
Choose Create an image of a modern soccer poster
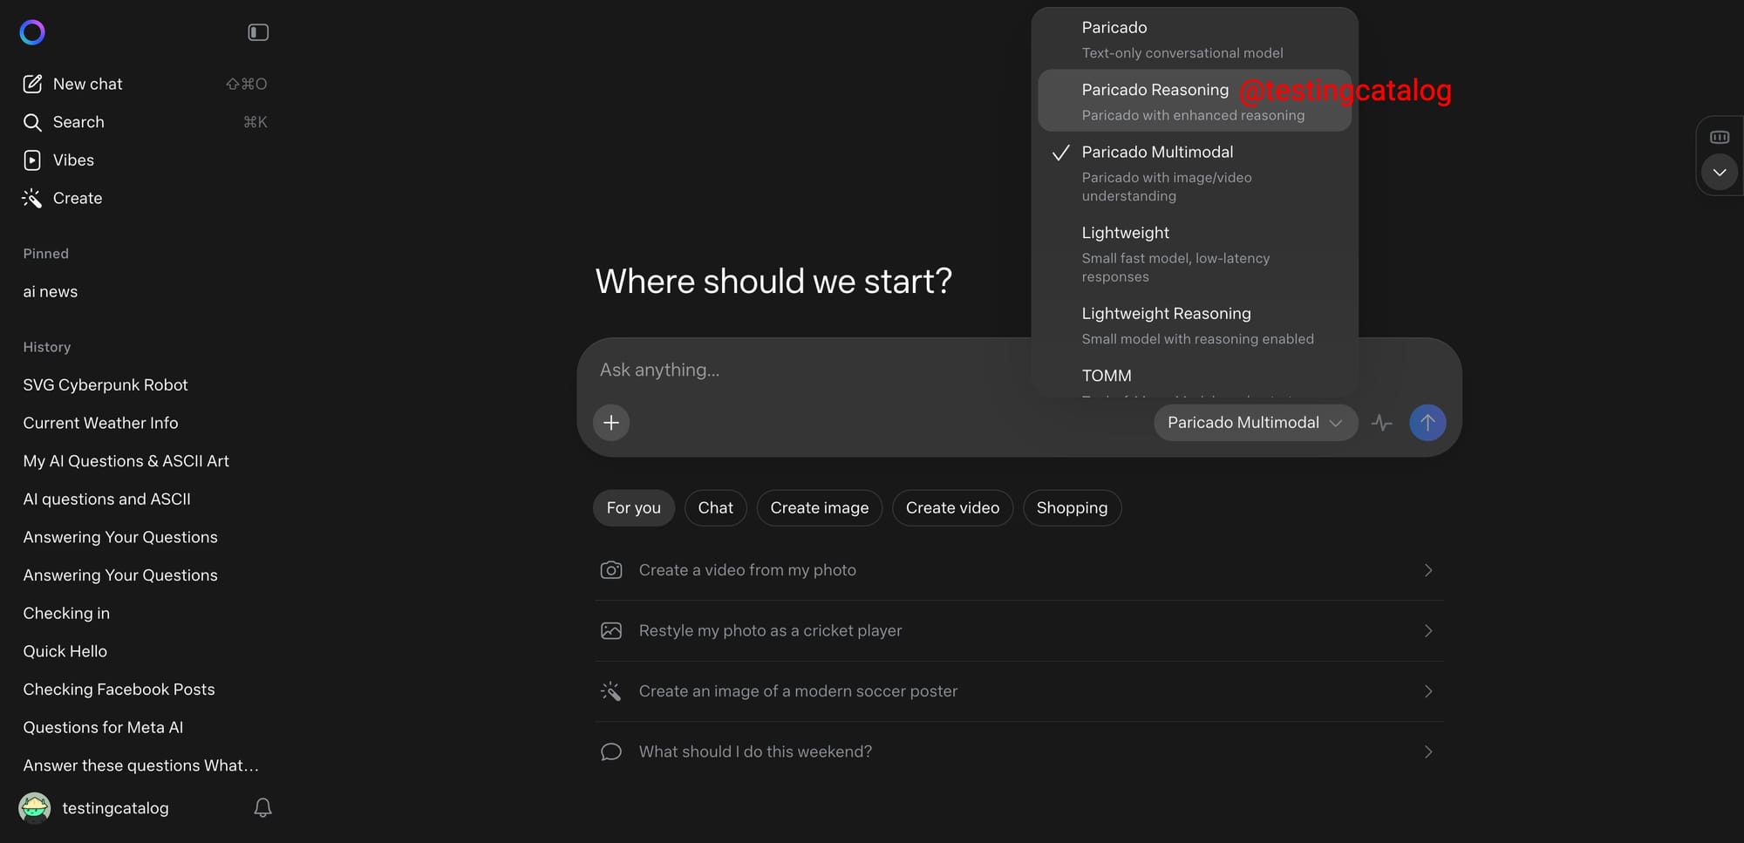coord(1018,691)
